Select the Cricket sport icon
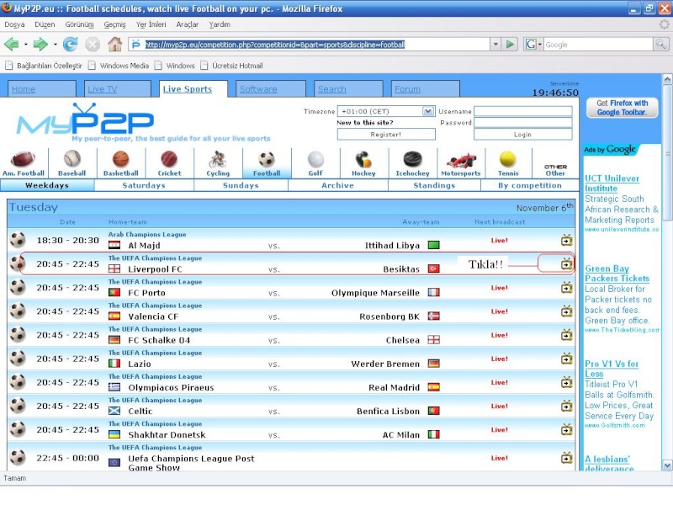The width and height of the screenshot is (673, 505). (x=169, y=159)
